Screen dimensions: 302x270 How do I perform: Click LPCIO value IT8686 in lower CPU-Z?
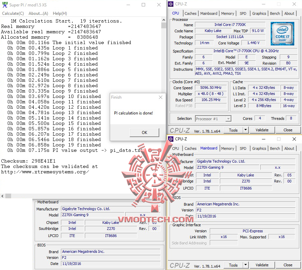pyautogui.click(x=246, y=188)
